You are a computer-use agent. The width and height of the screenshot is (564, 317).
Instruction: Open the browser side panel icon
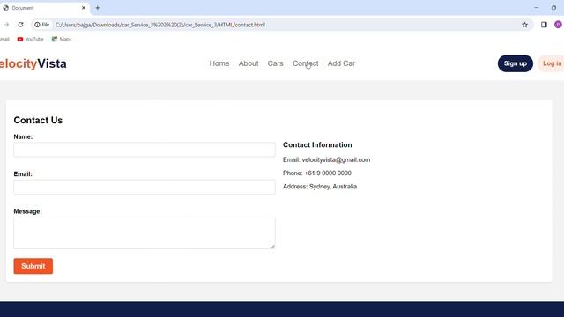[x=544, y=25]
